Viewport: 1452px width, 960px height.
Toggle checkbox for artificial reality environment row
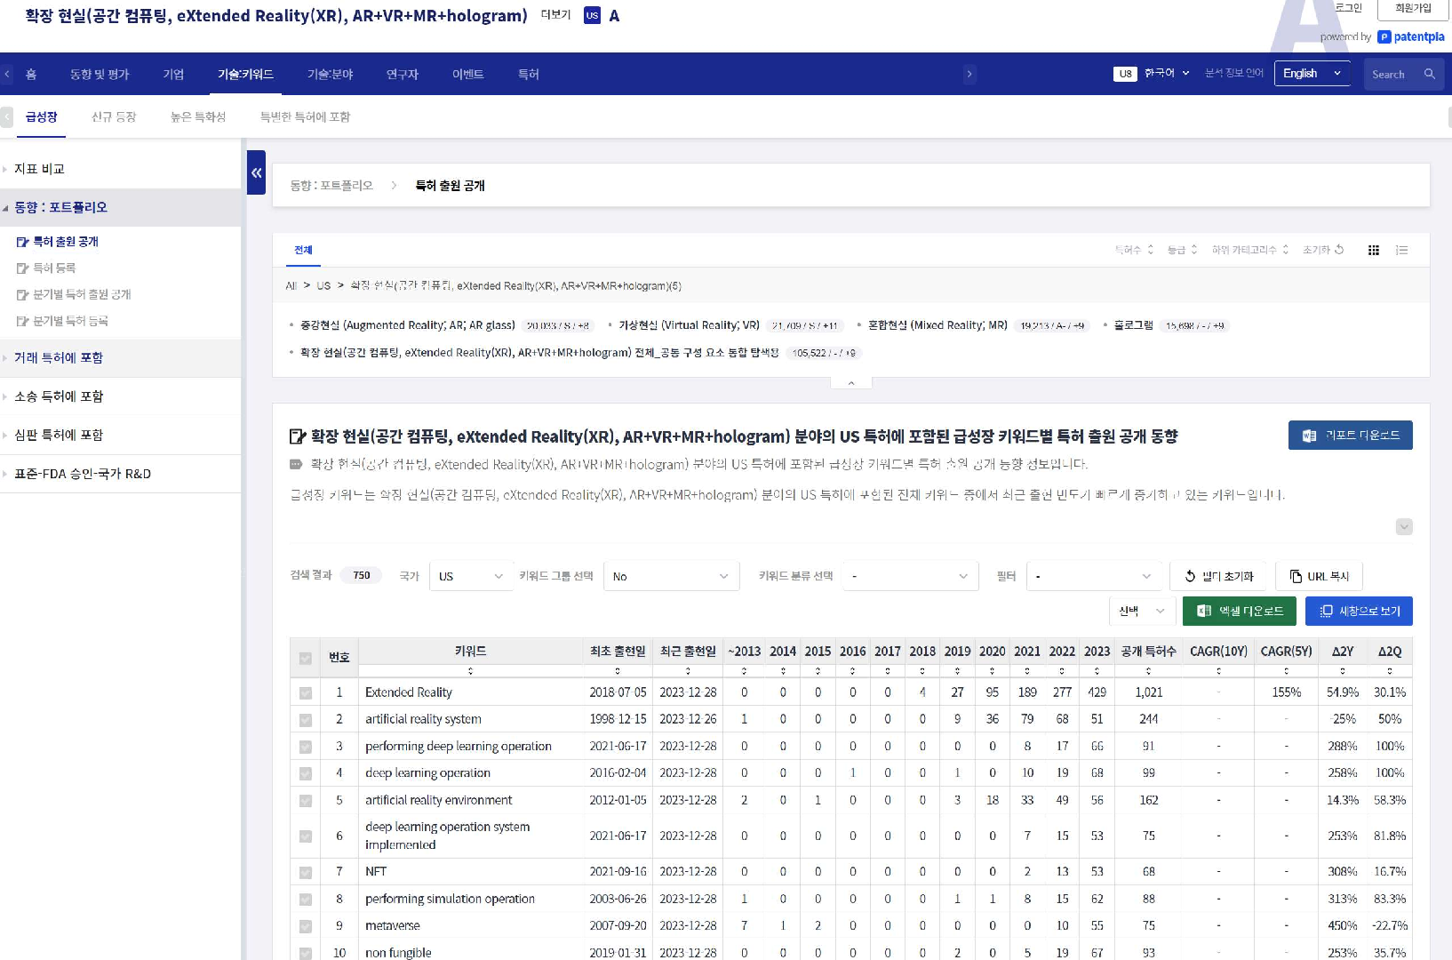click(306, 801)
